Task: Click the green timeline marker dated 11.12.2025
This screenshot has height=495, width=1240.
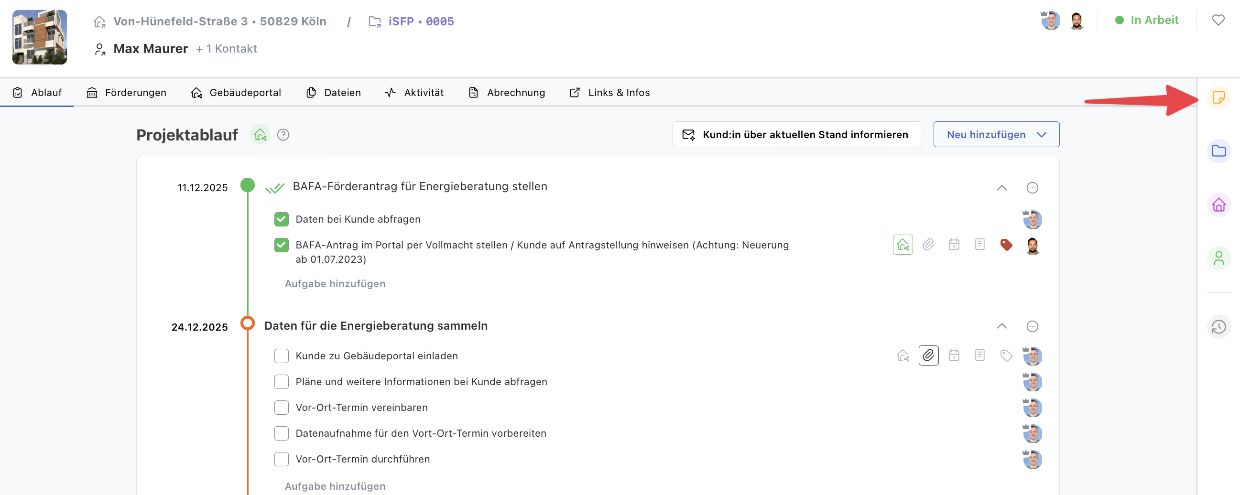Action: click(x=248, y=185)
